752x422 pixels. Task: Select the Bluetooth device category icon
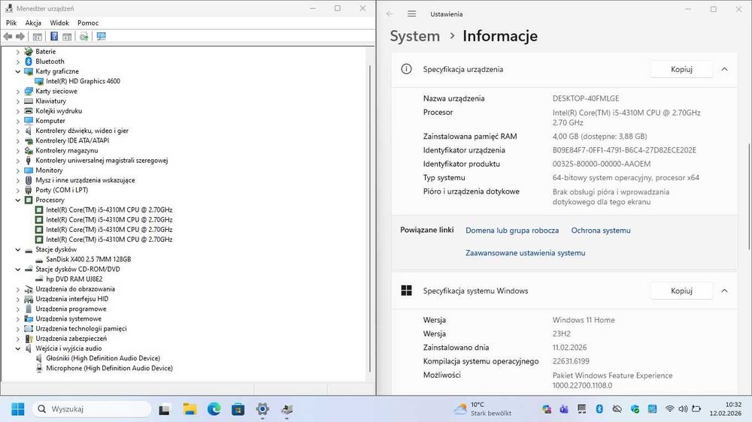click(29, 62)
